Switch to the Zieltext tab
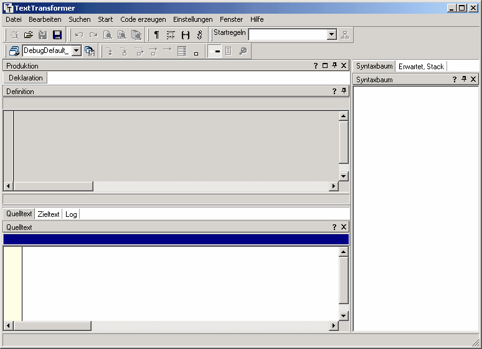This screenshot has width=482, height=349. coord(48,214)
